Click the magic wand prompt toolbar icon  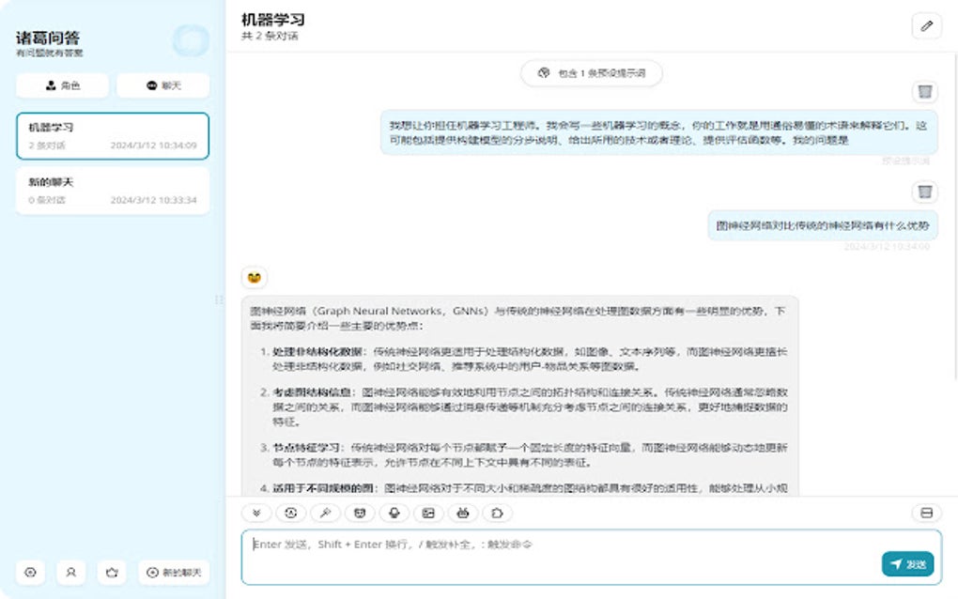pyautogui.click(x=326, y=513)
